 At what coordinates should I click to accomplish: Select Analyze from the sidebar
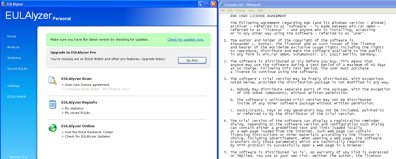(x=13, y=47)
